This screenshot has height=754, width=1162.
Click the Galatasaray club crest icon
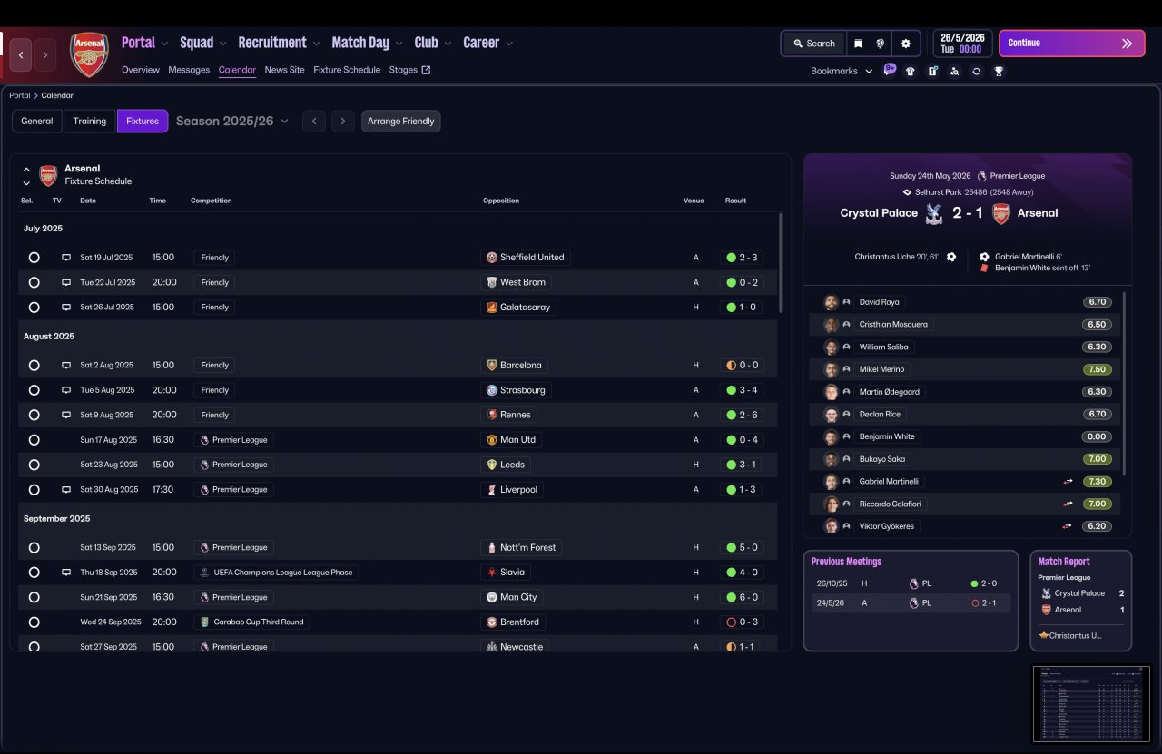(492, 308)
